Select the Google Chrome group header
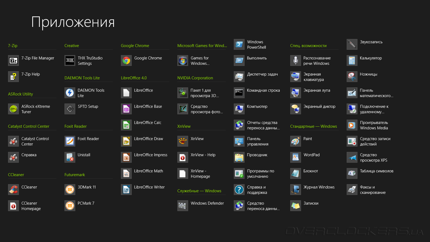 click(135, 46)
